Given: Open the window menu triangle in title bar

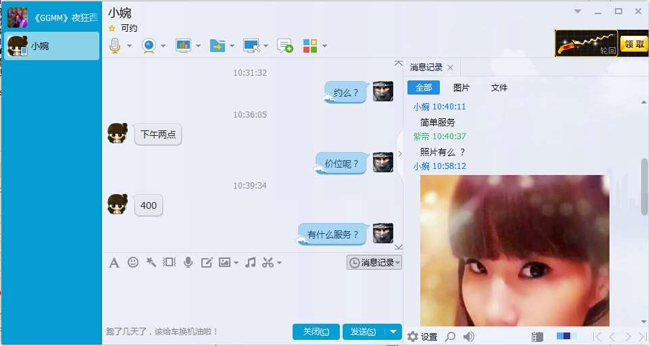Looking at the screenshot, I should [578, 11].
